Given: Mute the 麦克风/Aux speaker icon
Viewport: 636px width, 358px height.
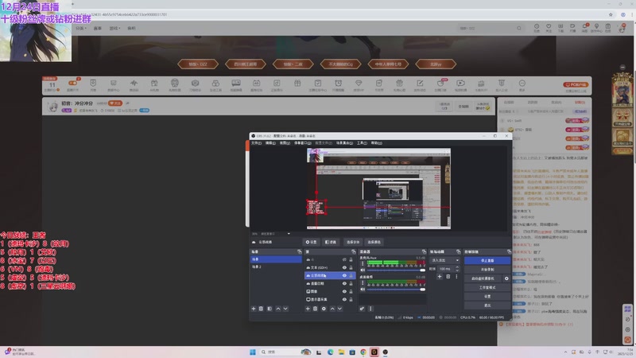Looking at the screenshot, I should [363, 270].
